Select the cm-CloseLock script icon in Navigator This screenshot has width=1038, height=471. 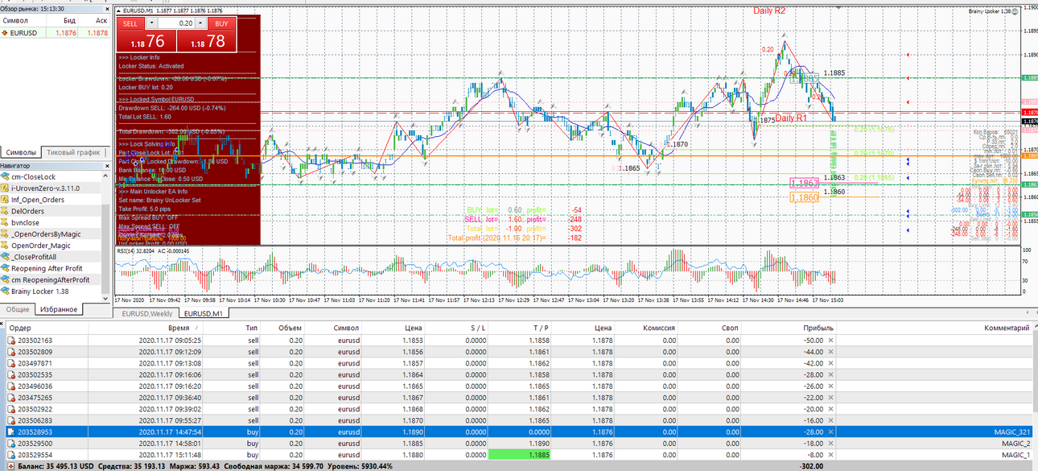pyautogui.click(x=5, y=176)
